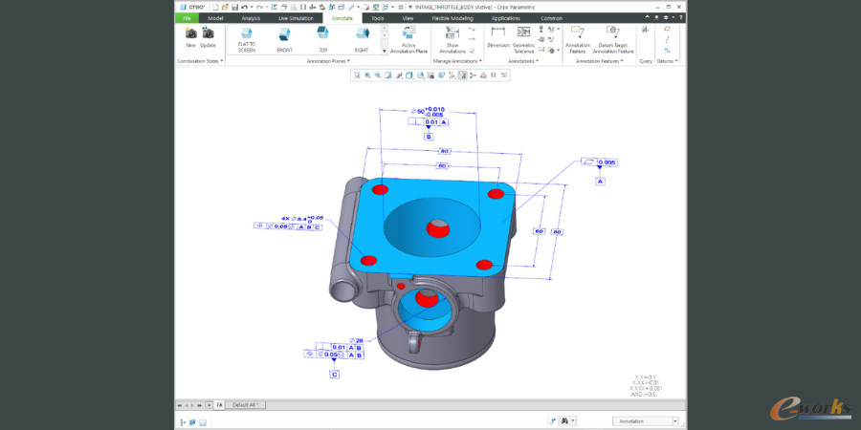Open Saved Orientations in graphics toolbar
This screenshot has height=430, width=861.
coord(420,75)
